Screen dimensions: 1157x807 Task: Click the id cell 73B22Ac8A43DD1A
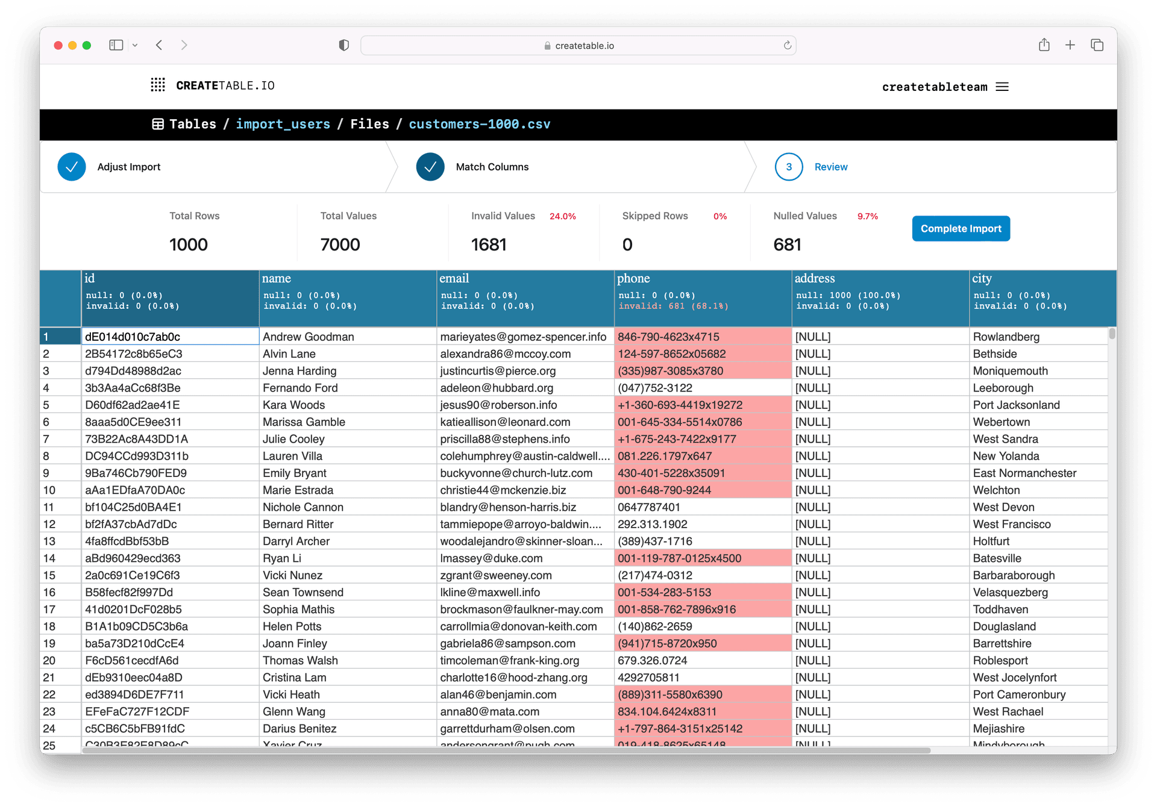pos(170,439)
